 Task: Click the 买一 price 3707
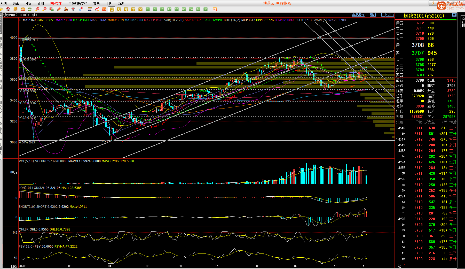click(x=417, y=53)
